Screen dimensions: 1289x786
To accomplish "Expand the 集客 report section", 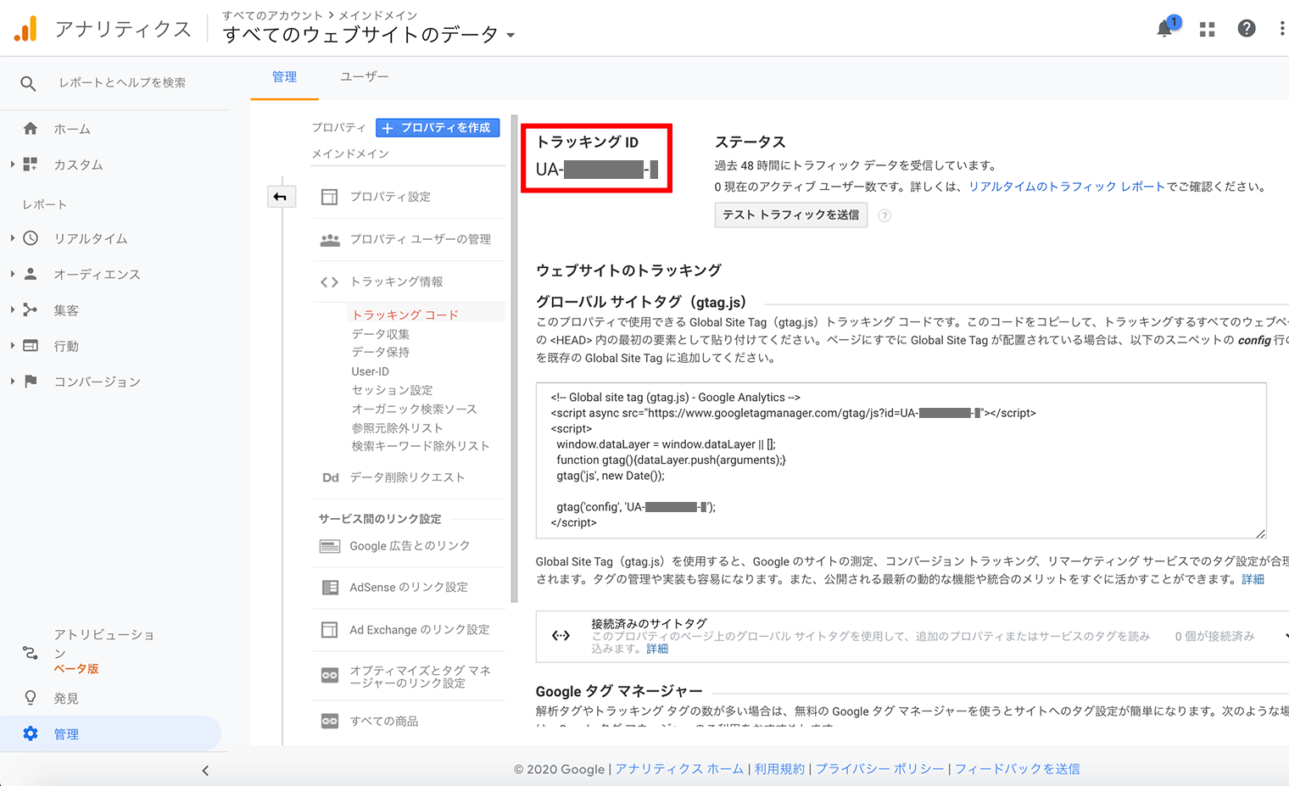I will coord(12,309).
